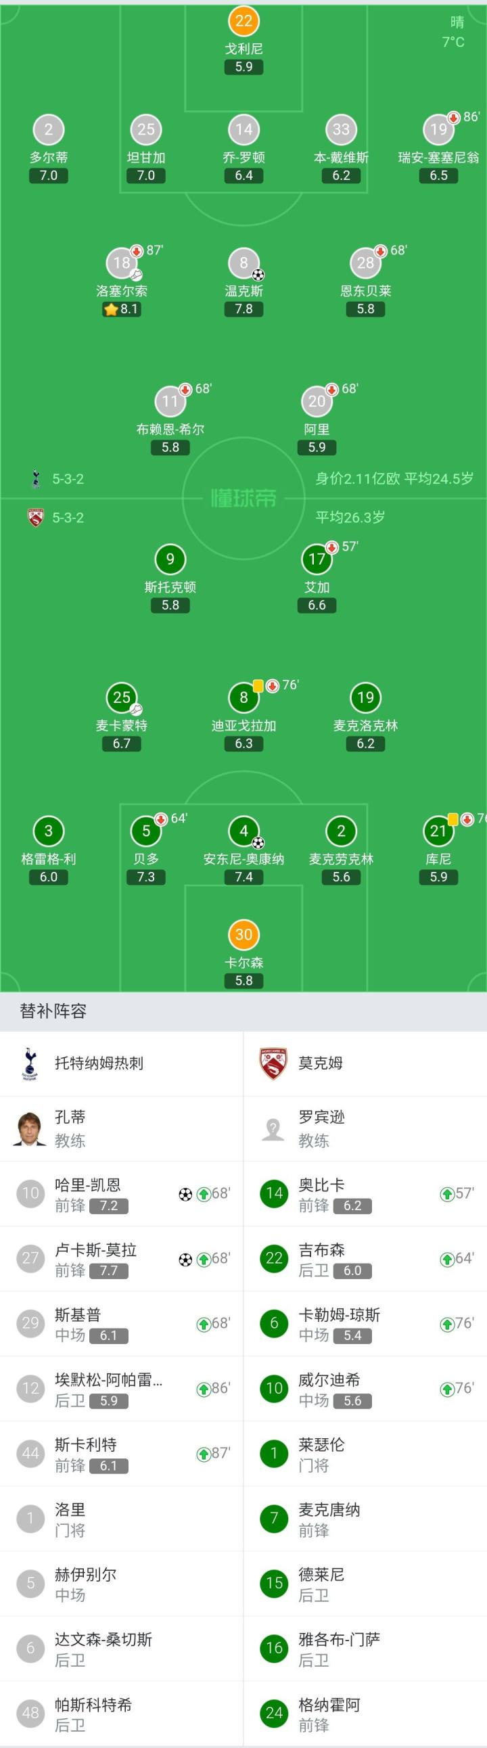
Task: Tap coach 罗宾逊 placeholder avatar
Action: 273,1128
